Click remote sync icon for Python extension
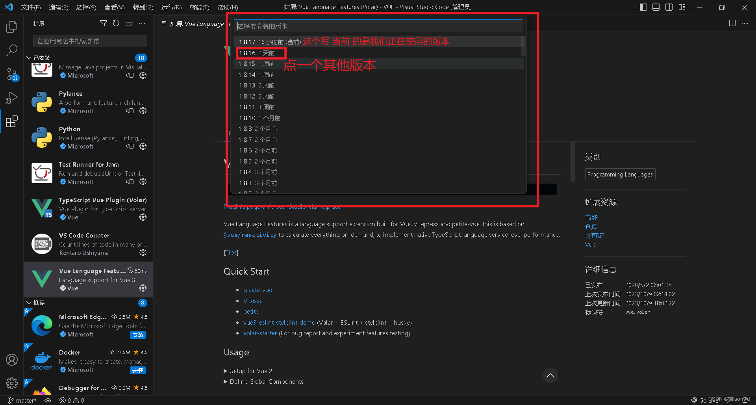The image size is (756, 405). point(130,146)
